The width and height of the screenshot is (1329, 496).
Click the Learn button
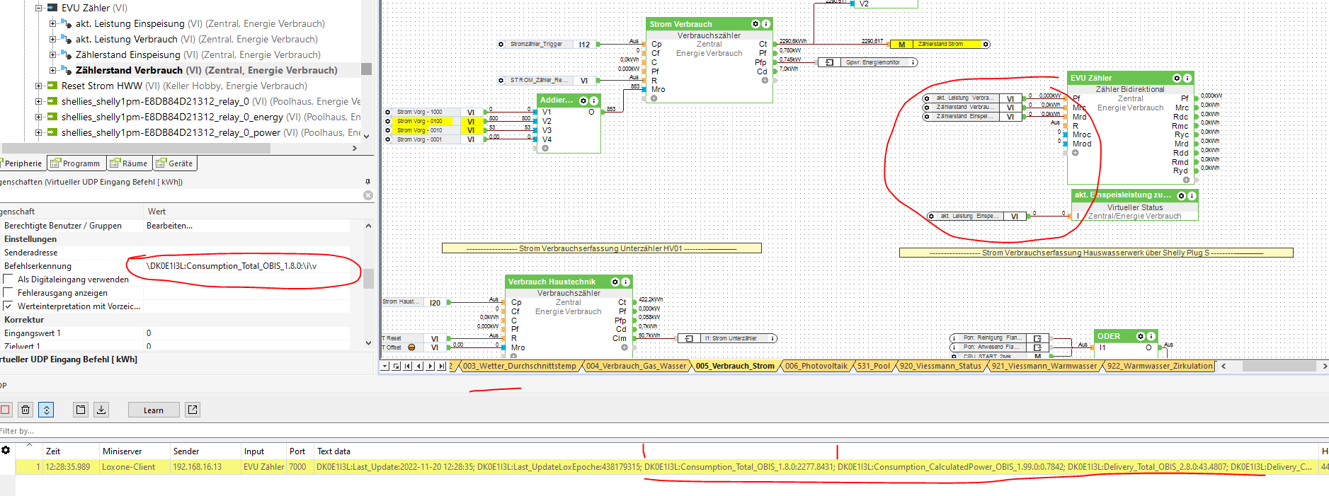[x=154, y=410]
